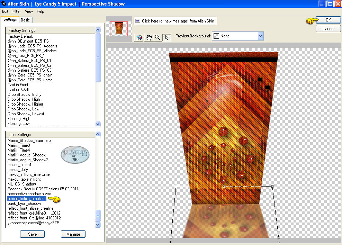The height and width of the screenshot is (245, 342).
Task: Click the OK button
Action: click(328, 20)
